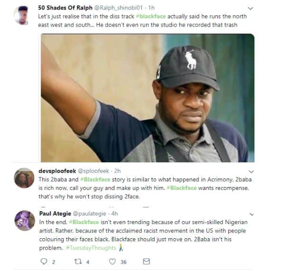Open devsploofeek profile avatar
Screen dimensions: 298x271
tap(22, 177)
